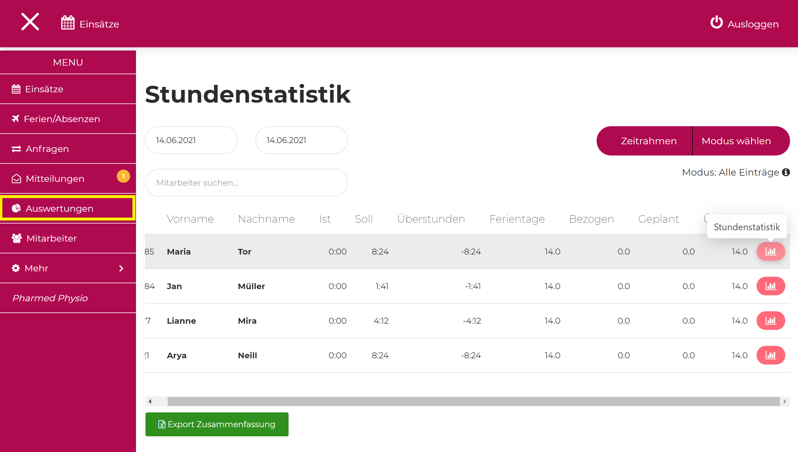The height and width of the screenshot is (452, 798).
Task: Click the Zeitrahmen button
Action: coord(648,141)
